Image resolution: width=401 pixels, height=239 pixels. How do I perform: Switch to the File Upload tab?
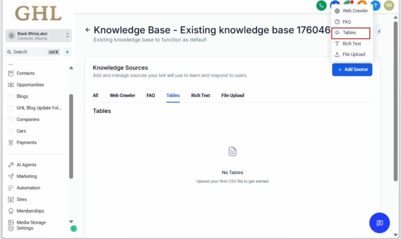coord(232,95)
